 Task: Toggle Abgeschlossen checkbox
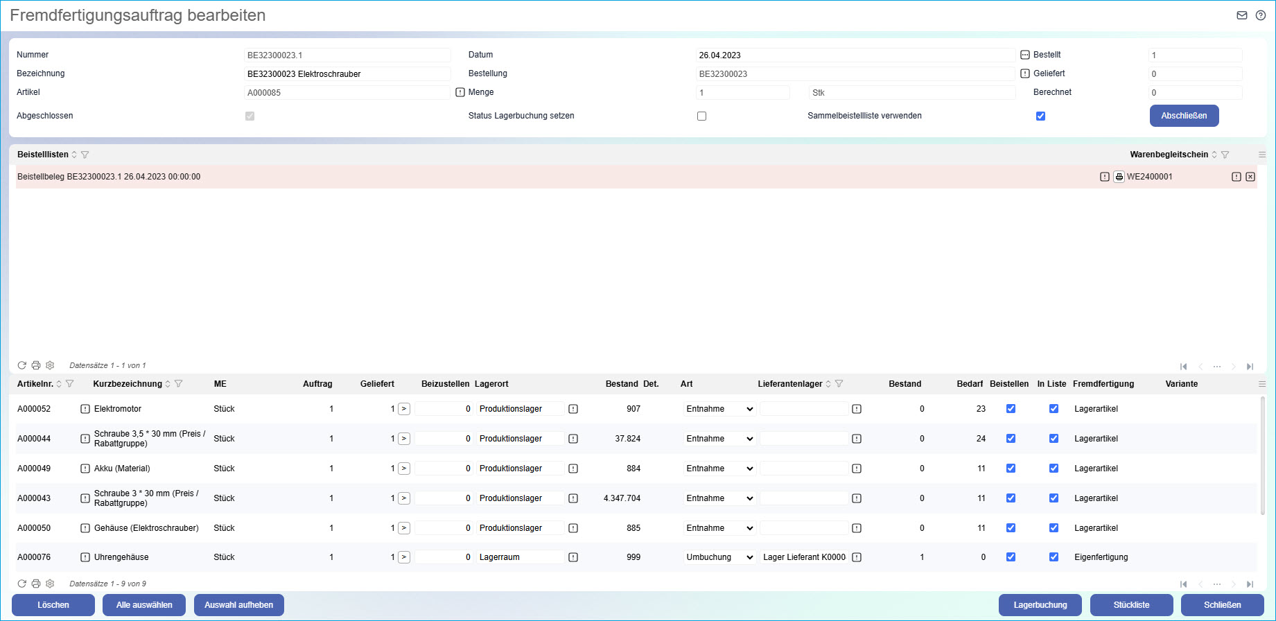250,116
